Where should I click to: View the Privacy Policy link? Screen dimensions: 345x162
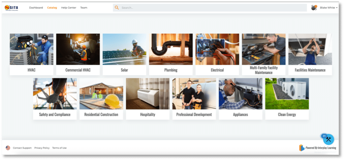click(x=42, y=148)
